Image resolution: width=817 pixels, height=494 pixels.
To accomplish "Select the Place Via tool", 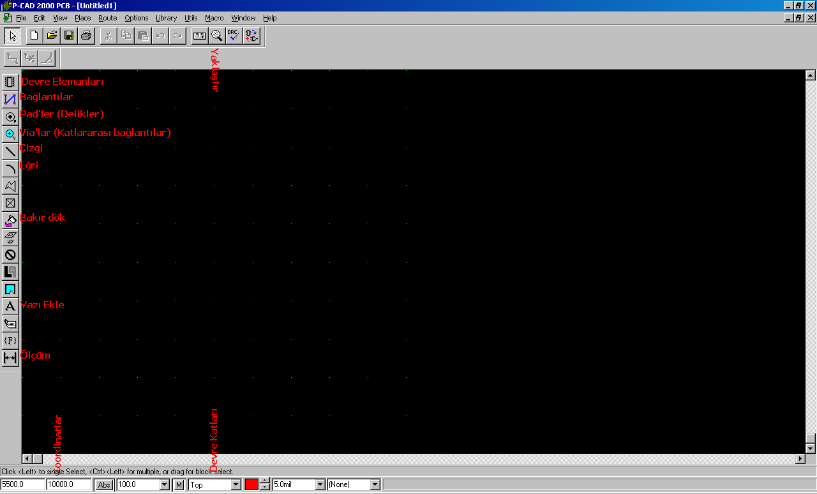I will click(10, 133).
